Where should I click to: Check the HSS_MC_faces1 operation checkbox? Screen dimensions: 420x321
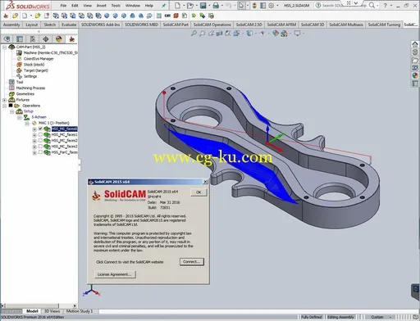coord(40,134)
